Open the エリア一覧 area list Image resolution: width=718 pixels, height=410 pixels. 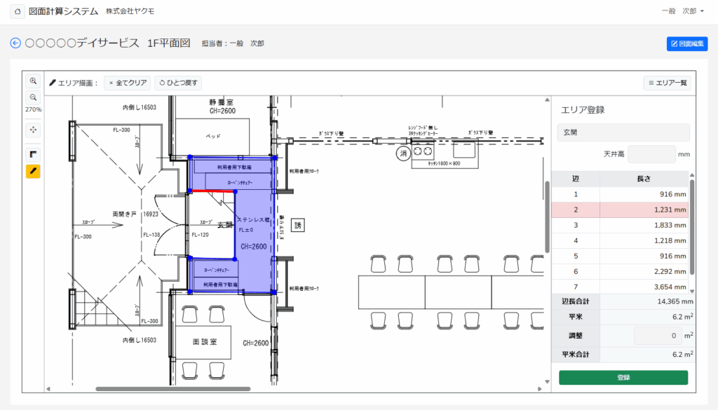tap(667, 83)
